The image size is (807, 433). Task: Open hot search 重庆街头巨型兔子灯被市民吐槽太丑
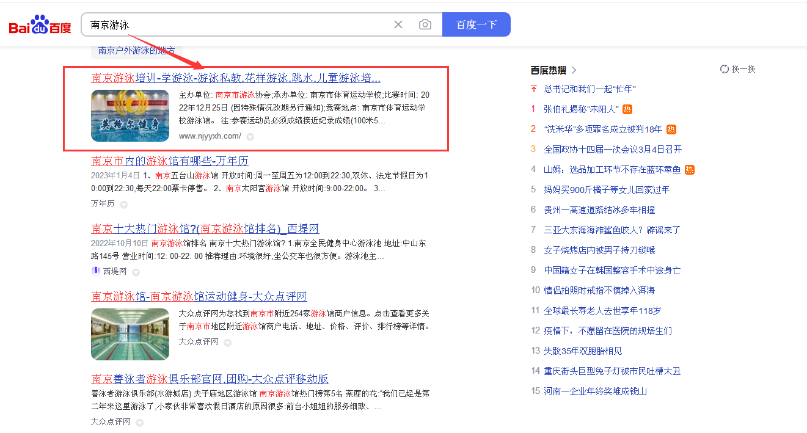pyautogui.click(x=612, y=371)
